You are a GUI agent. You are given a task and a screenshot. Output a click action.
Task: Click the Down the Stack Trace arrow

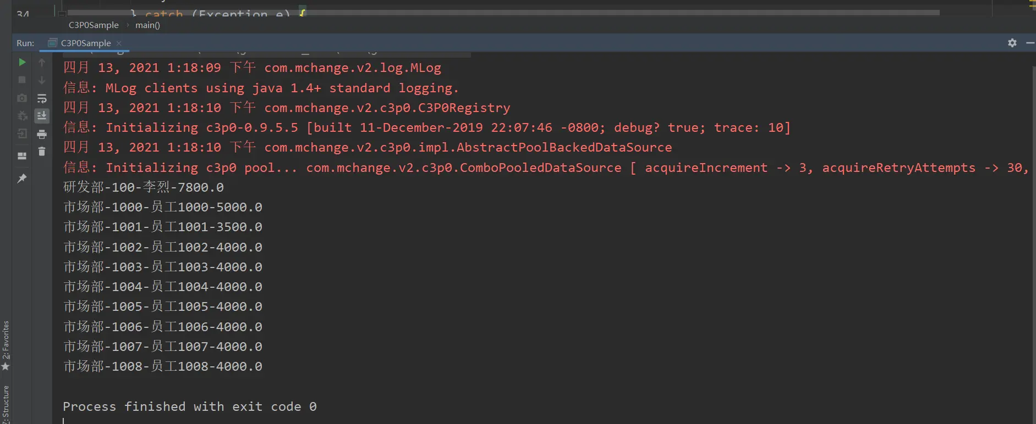[x=42, y=80]
